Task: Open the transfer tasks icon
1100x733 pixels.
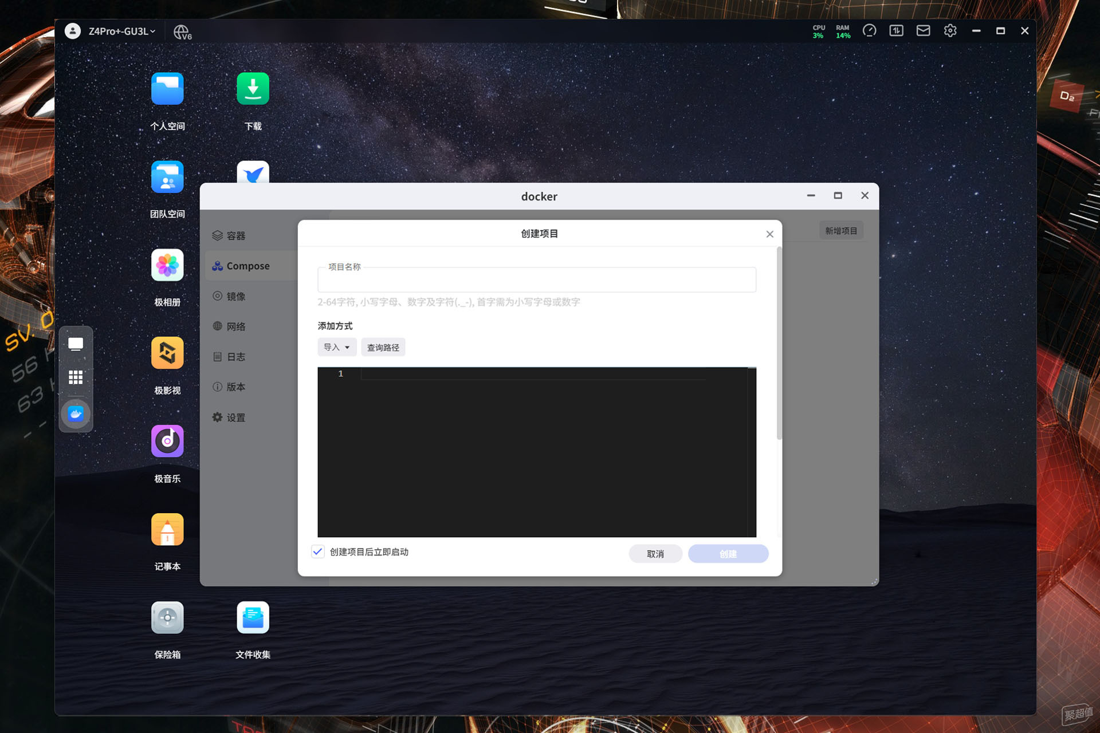Action: point(896,31)
